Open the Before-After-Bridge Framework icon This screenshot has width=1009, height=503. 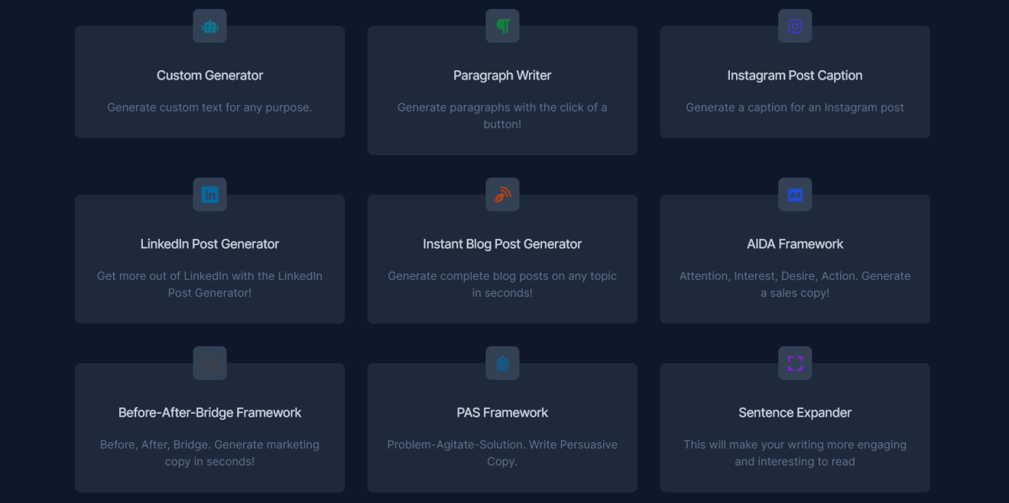click(x=209, y=363)
